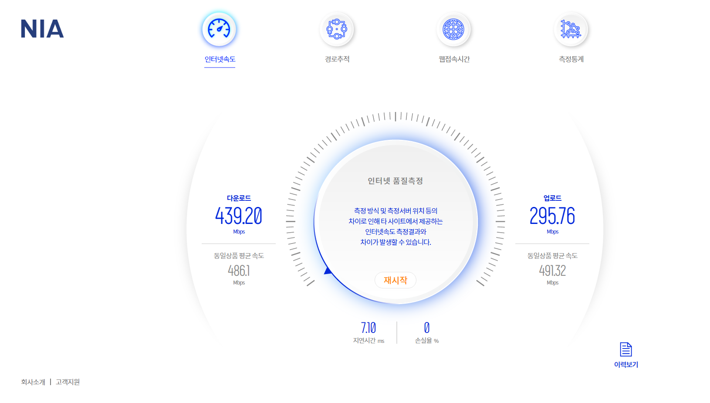The image size is (710, 403).
Task: Go to the 경로추적 tab label
Action: [x=337, y=59]
